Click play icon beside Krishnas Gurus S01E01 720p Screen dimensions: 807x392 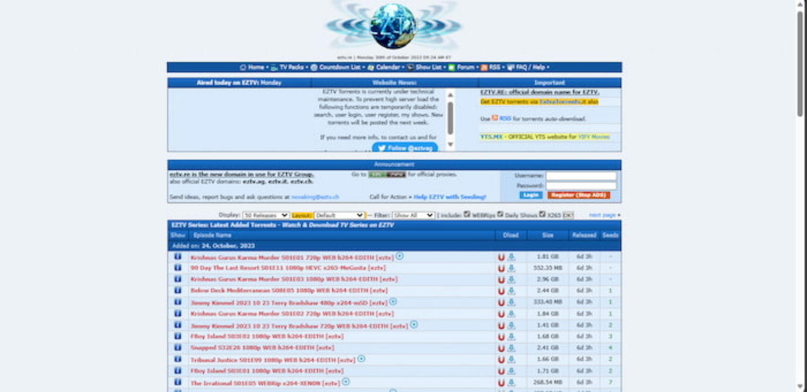point(399,256)
